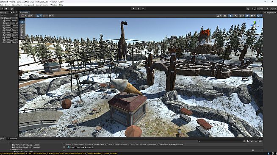Switch to the Console tab
277x155 pixels.
tap(12, 138)
